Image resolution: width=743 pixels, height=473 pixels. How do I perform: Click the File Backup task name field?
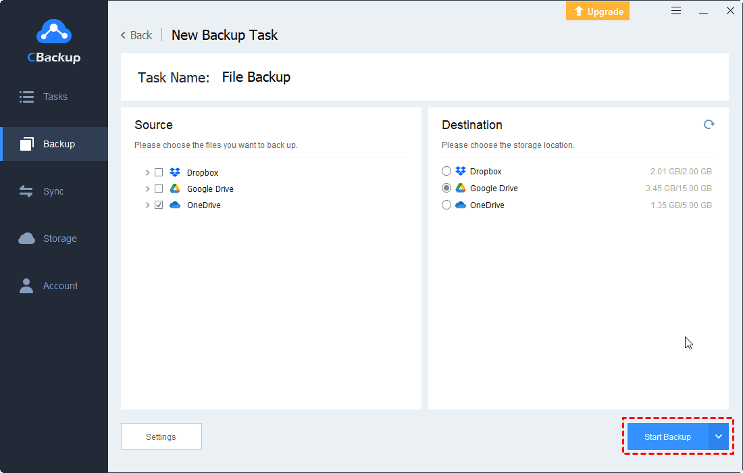pyautogui.click(x=256, y=76)
